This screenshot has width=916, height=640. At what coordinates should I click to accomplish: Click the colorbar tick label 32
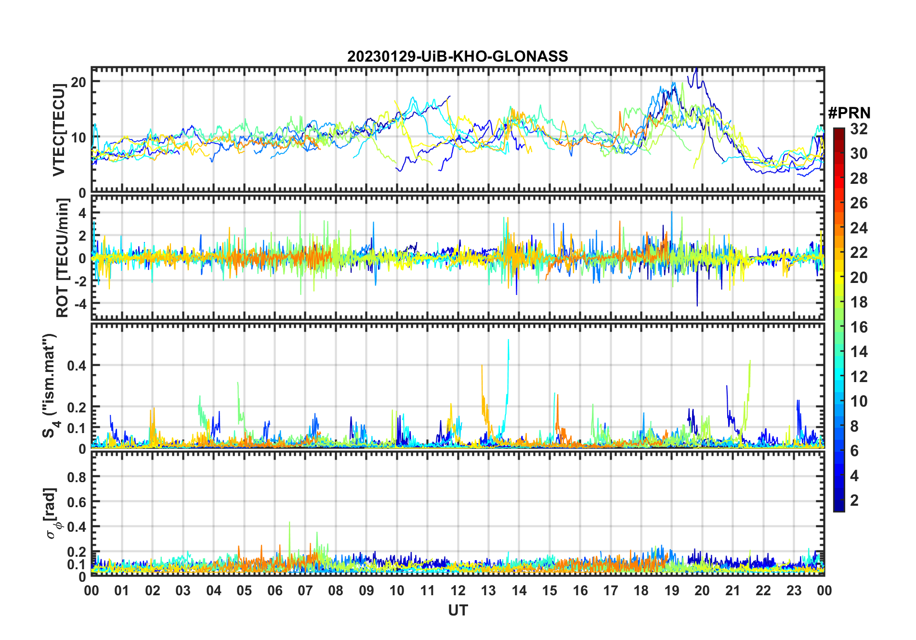coord(859,129)
